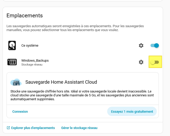Click the Connexion button

[20, 111]
